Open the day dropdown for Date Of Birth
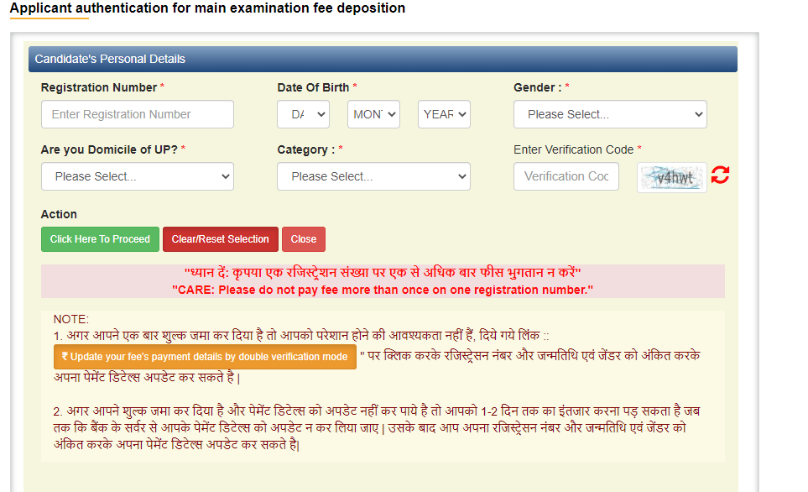Screen dimensions: 808x492 click(303, 114)
